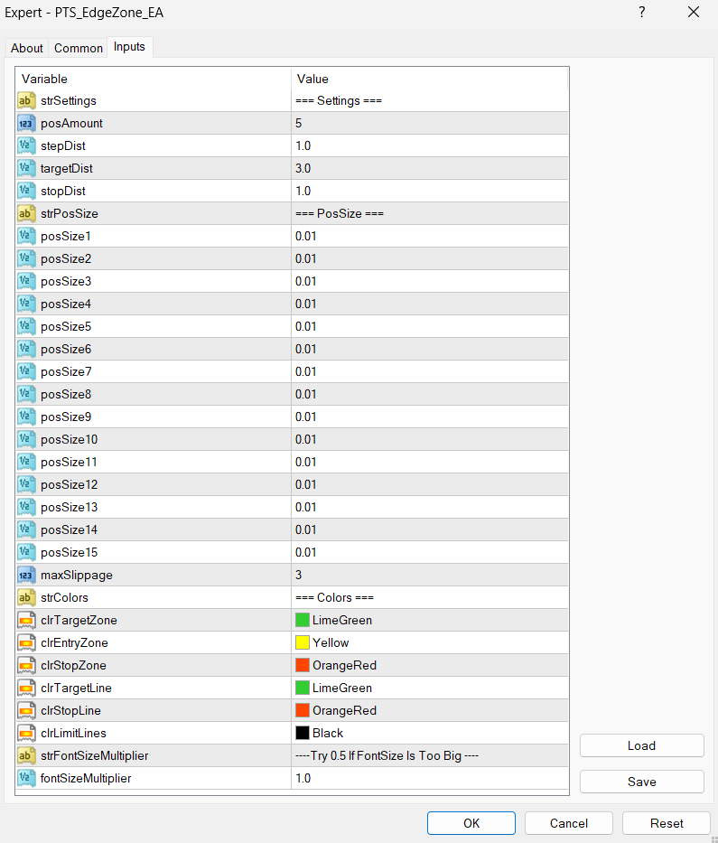The image size is (718, 843).
Task: Load a preset with the Load button
Action: (642, 745)
